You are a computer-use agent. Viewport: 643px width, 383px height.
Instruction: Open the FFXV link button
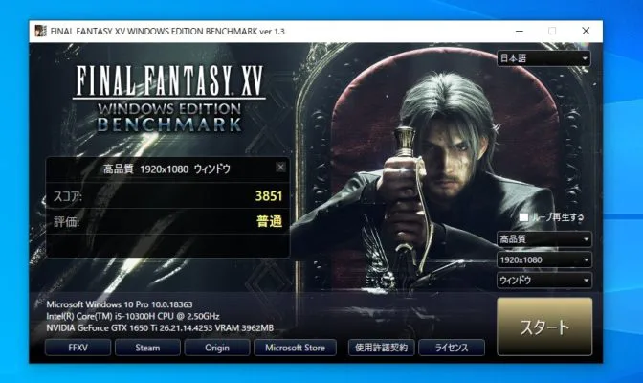pos(78,348)
